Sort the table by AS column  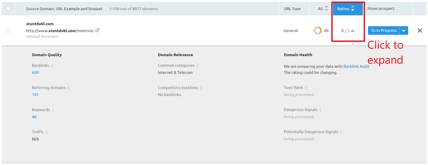(x=323, y=9)
